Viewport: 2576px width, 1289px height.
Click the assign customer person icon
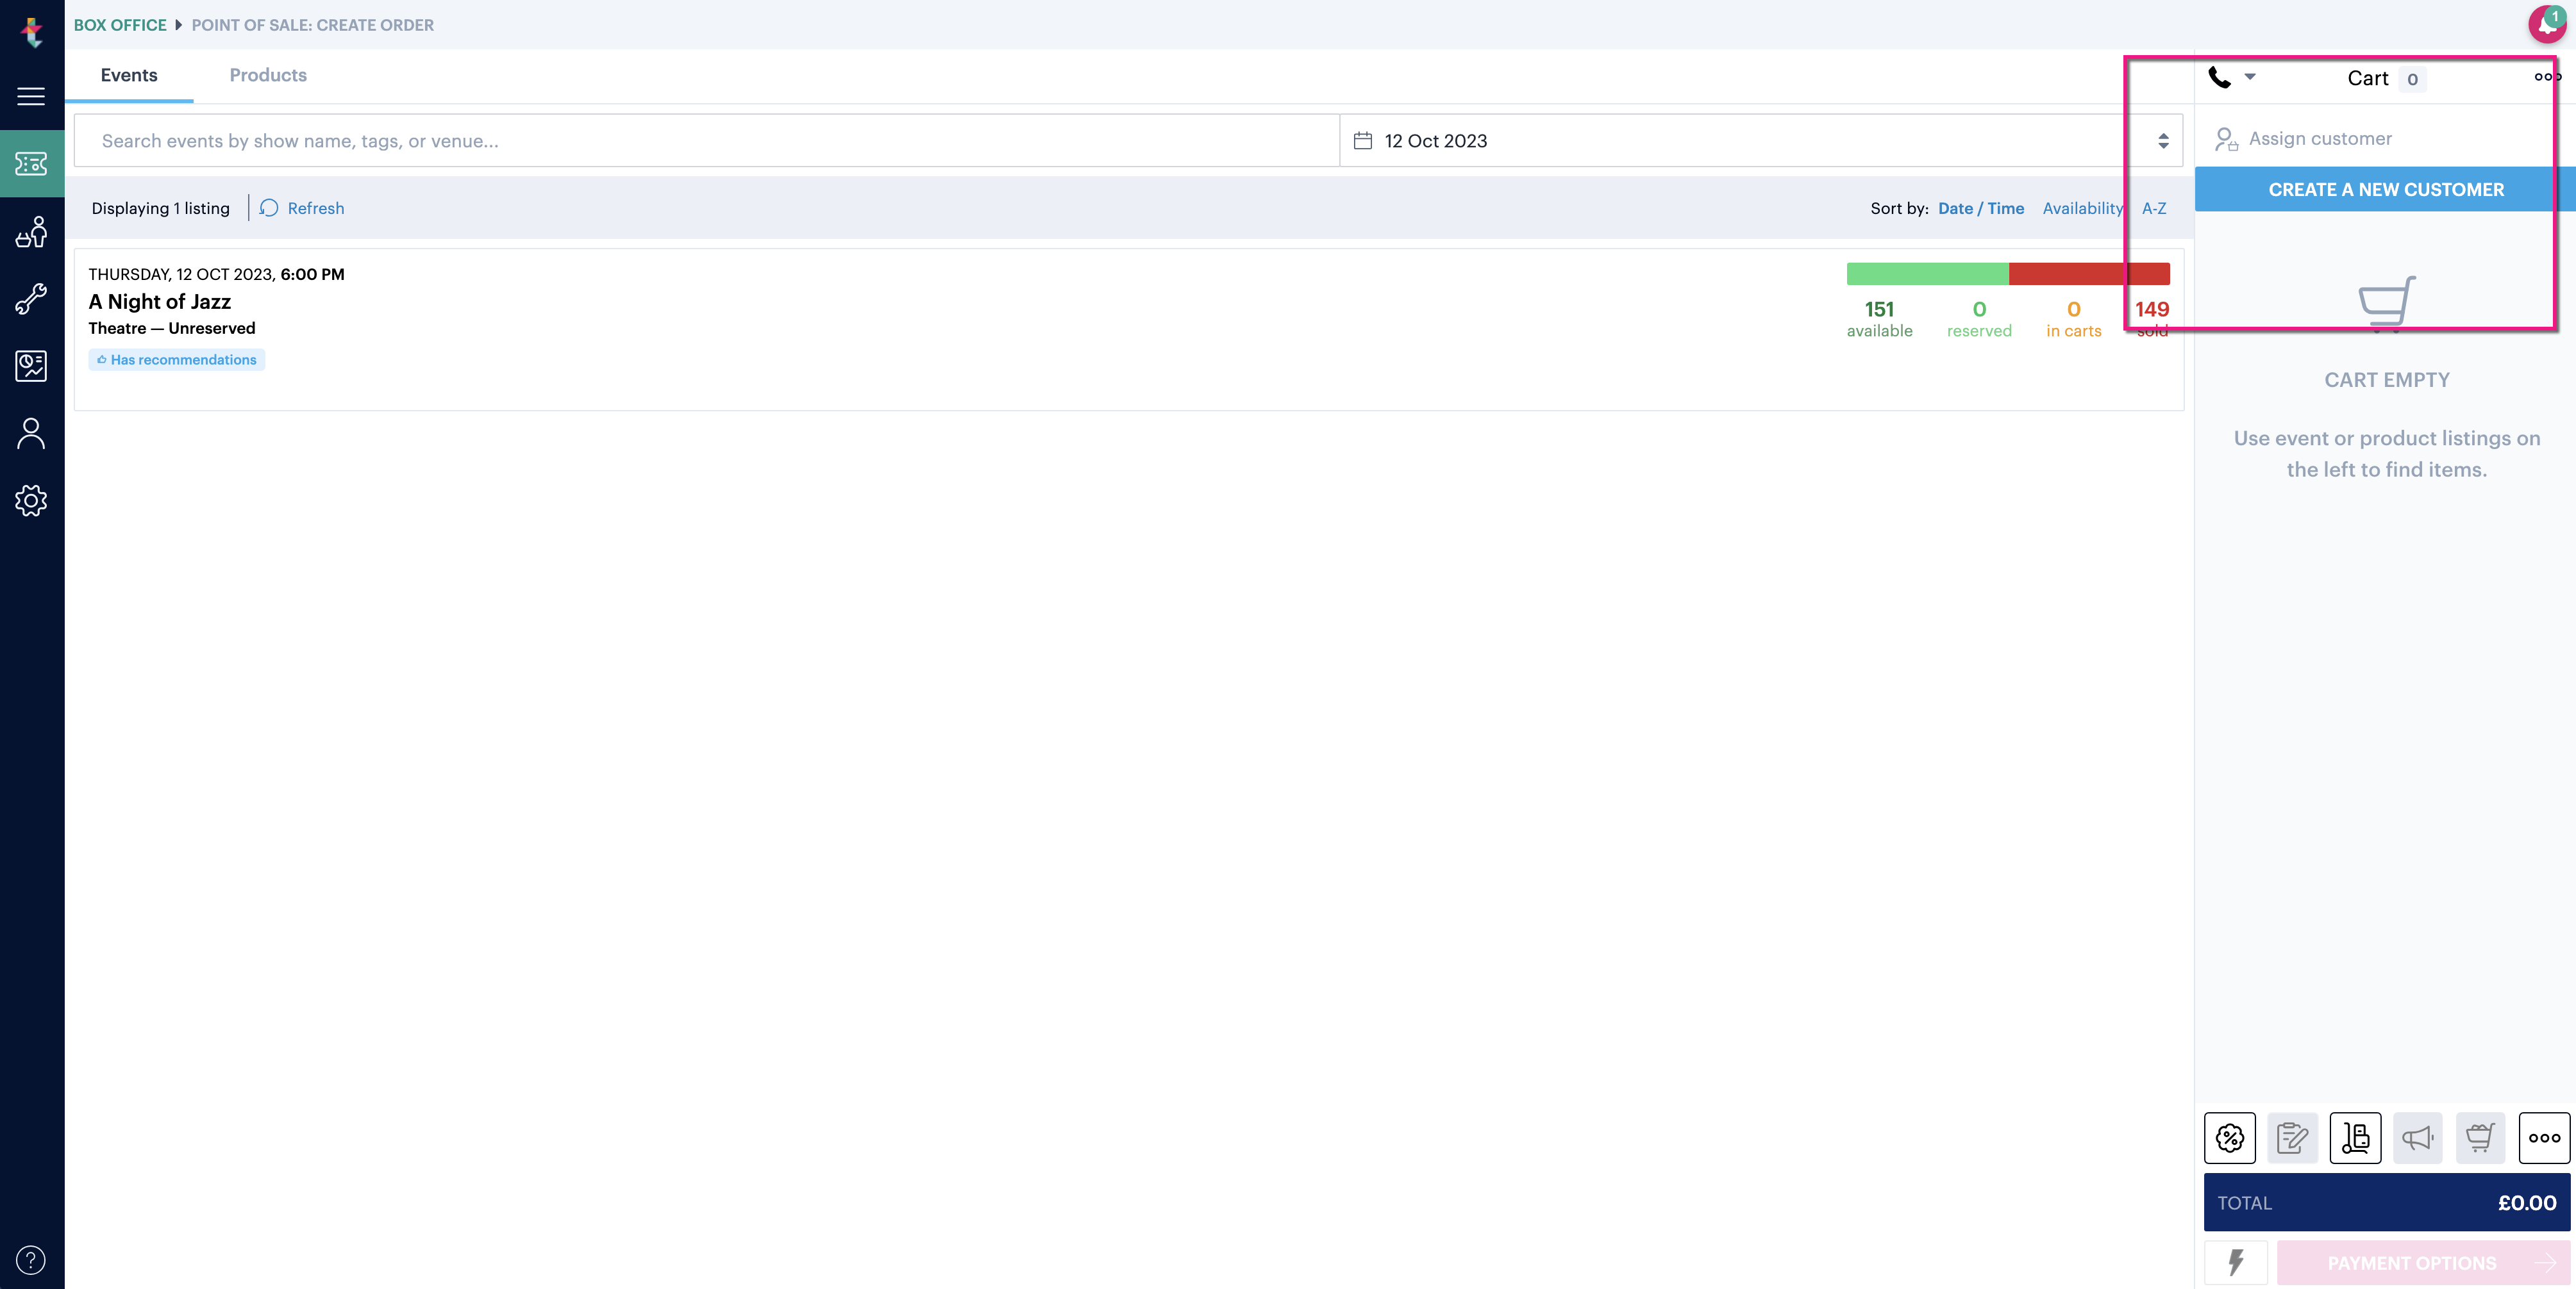click(x=2226, y=139)
